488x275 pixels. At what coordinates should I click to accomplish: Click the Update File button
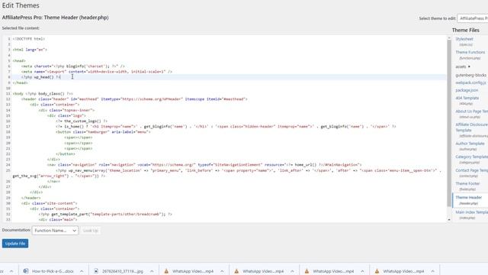tap(15, 244)
